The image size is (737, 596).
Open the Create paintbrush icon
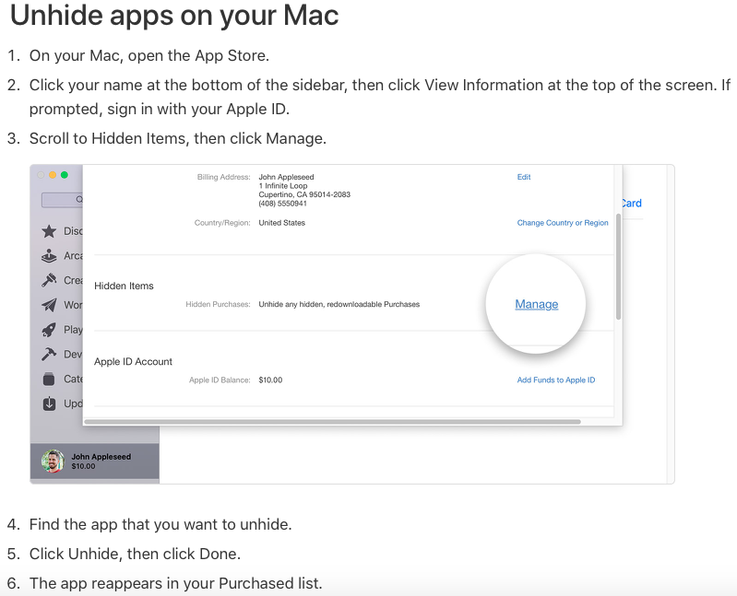point(49,280)
